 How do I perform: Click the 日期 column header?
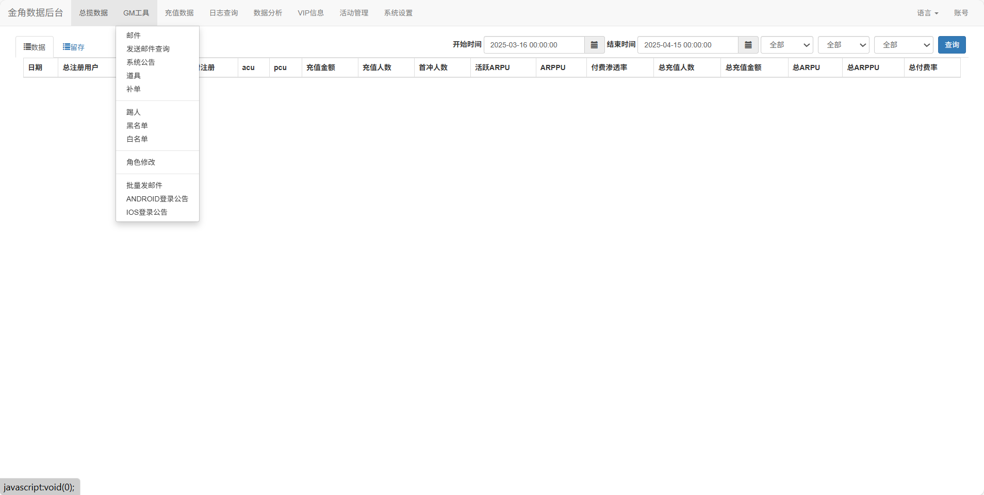pyautogui.click(x=41, y=67)
